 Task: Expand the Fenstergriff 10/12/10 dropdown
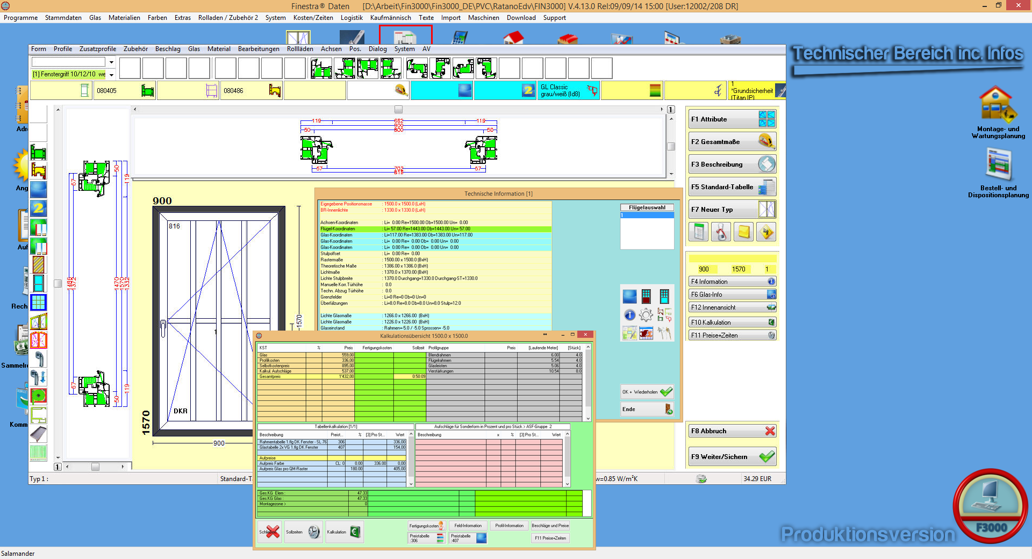click(x=112, y=74)
